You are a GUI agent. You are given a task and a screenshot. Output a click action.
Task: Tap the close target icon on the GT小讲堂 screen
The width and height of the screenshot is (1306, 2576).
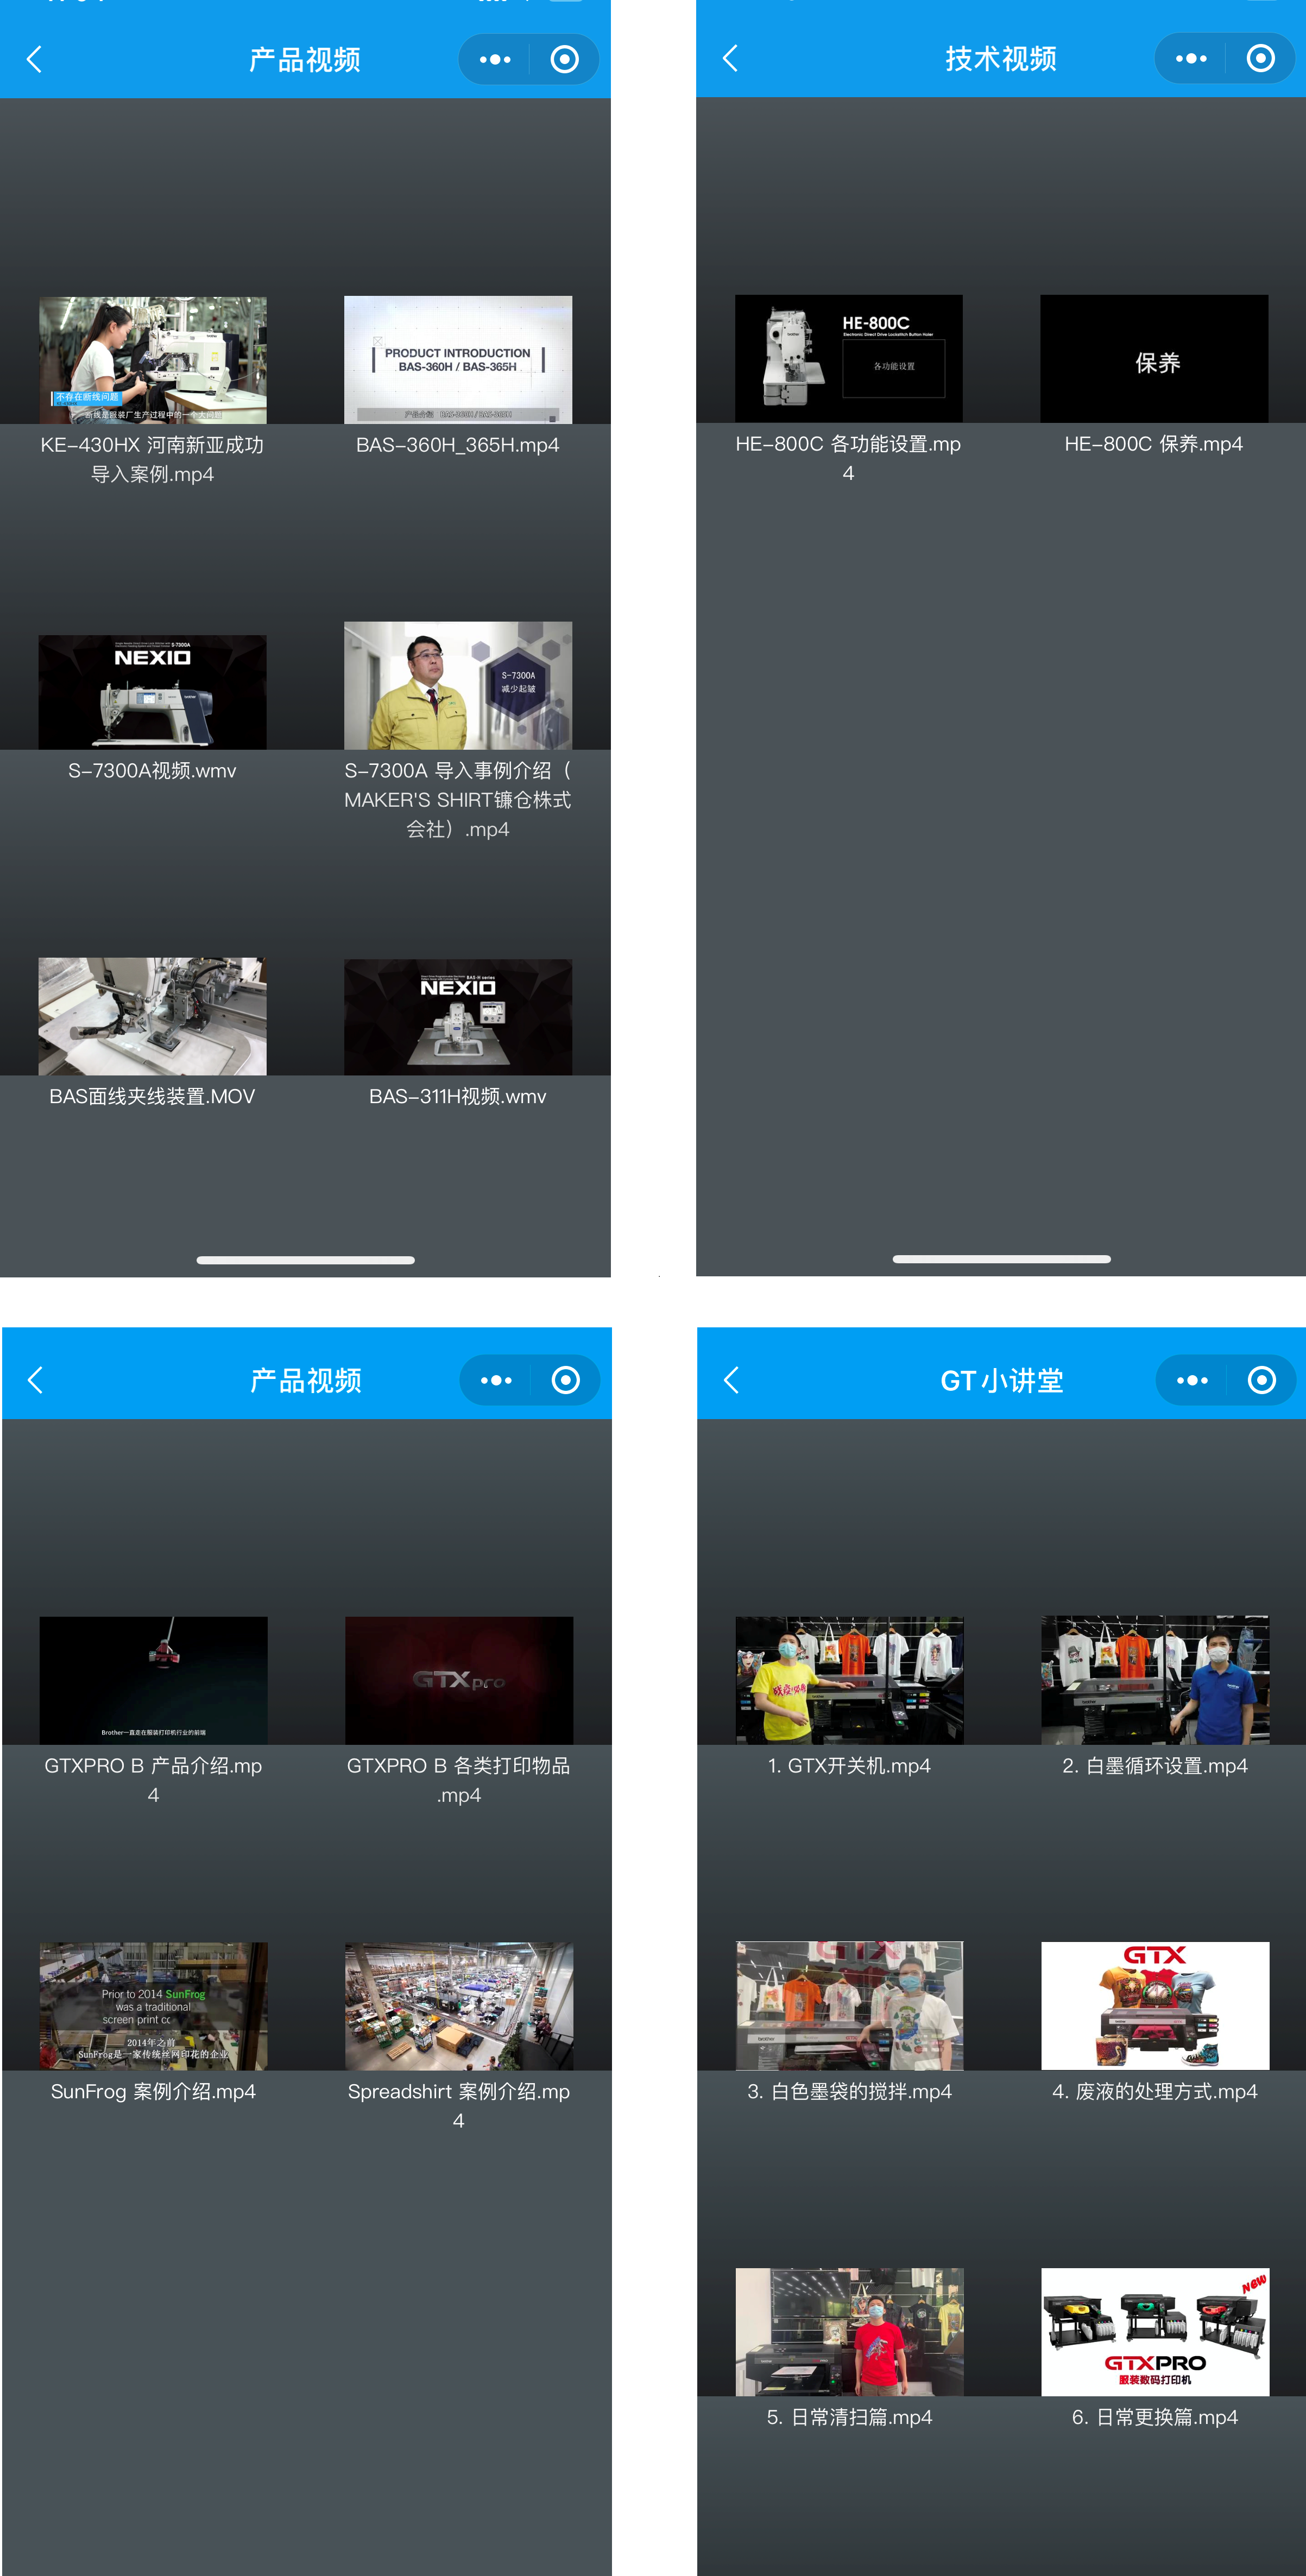click(x=1261, y=1380)
